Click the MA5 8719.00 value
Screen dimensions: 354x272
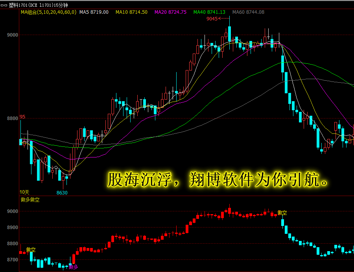[94, 12]
